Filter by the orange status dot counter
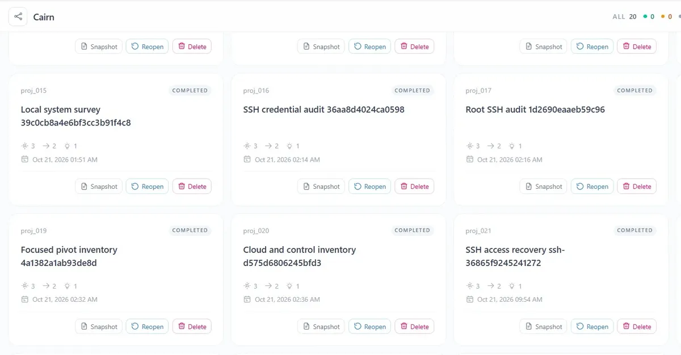This screenshot has width=681, height=355. click(666, 17)
